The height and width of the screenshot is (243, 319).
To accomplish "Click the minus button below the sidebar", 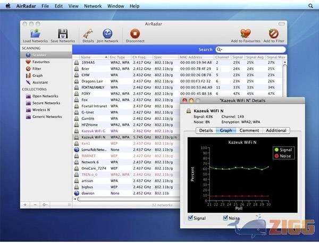I will pyautogui.click(x=35, y=205).
